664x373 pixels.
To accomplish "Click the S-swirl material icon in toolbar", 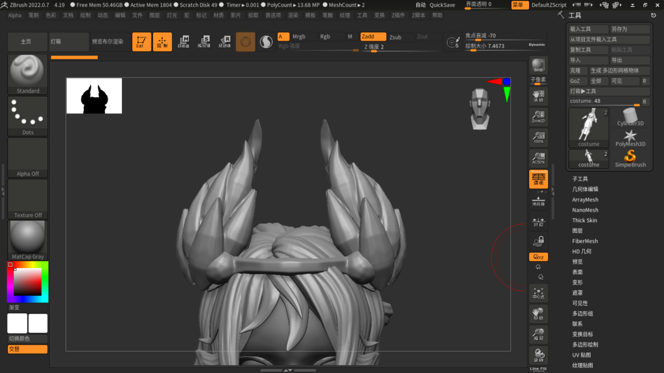I will pos(266,41).
